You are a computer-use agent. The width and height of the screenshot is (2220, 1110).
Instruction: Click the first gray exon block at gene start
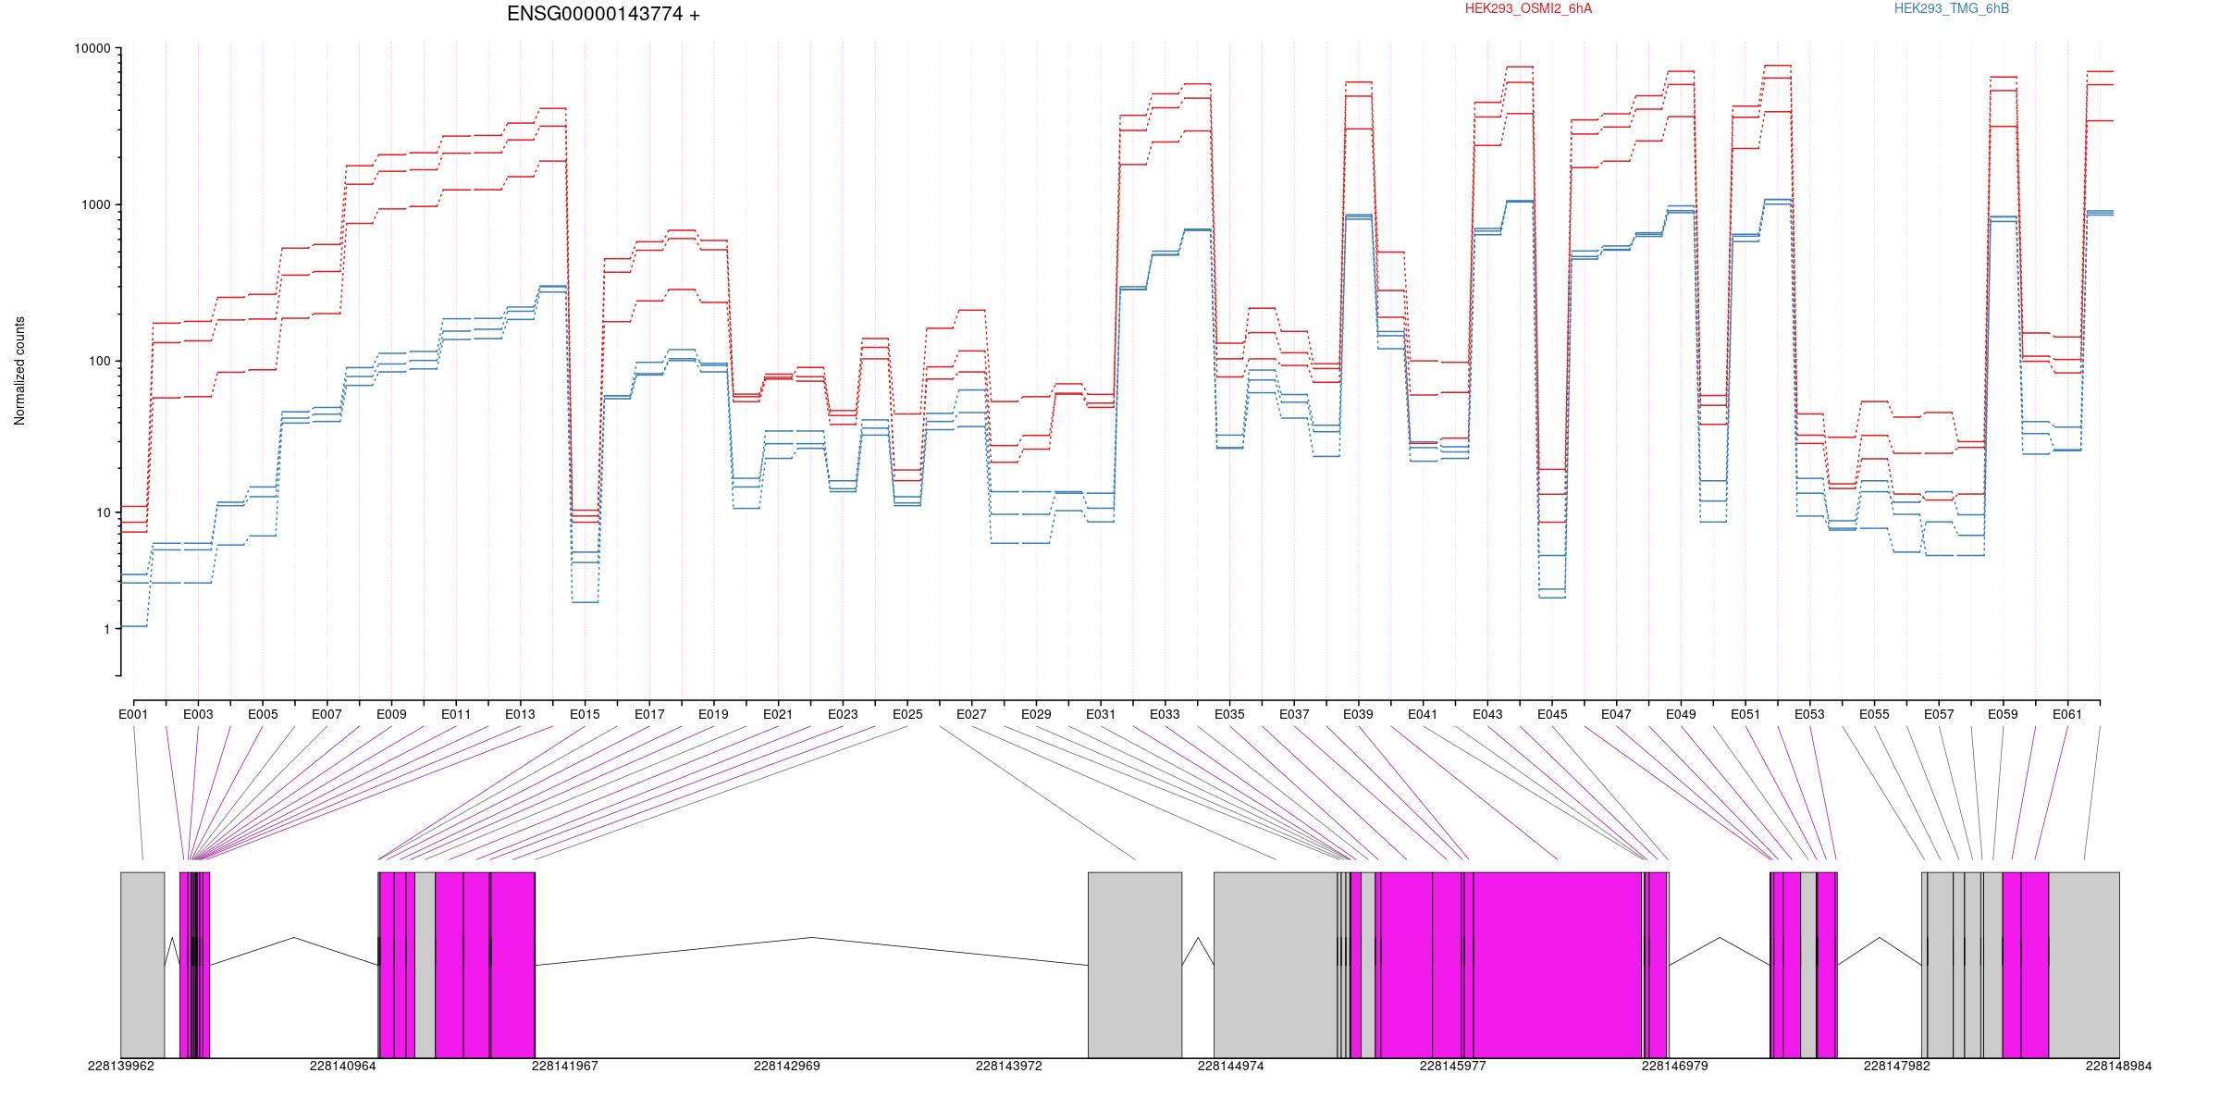[142, 965]
